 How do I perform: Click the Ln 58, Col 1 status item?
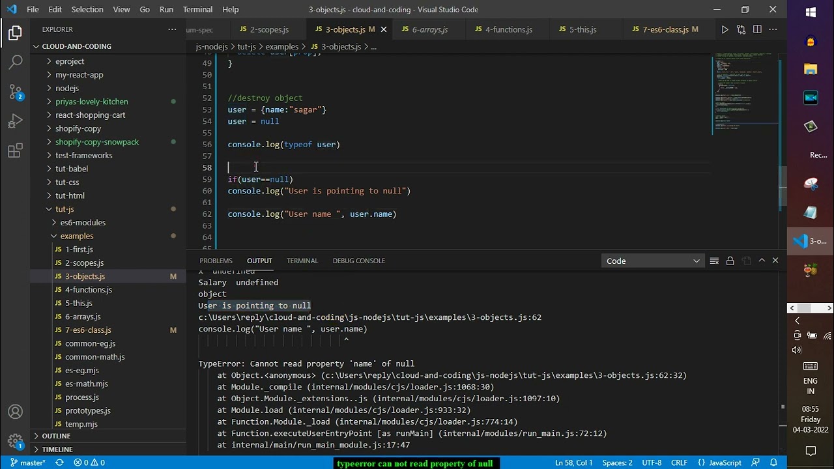tap(574, 462)
